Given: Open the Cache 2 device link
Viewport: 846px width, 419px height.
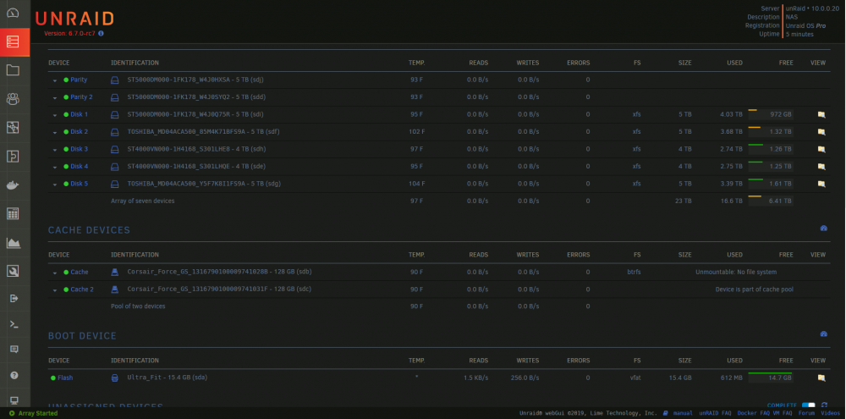Looking at the screenshot, I should pos(82,289).
